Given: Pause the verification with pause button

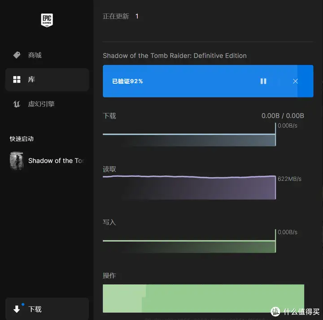Looking at the screenshot, I should click(x=263, y=81).
